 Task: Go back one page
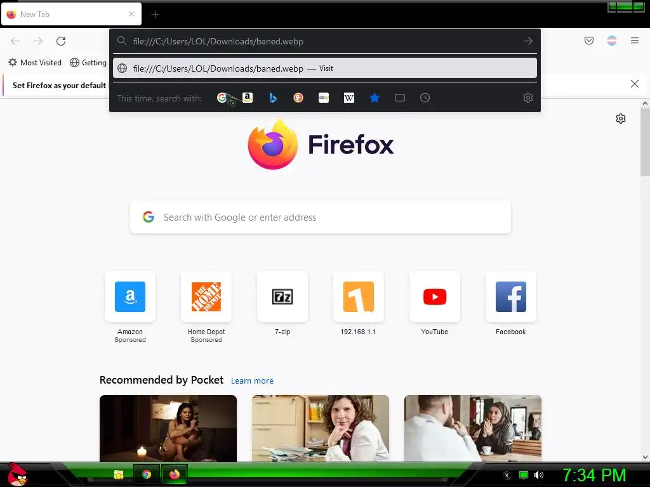(x=15, y=41)
